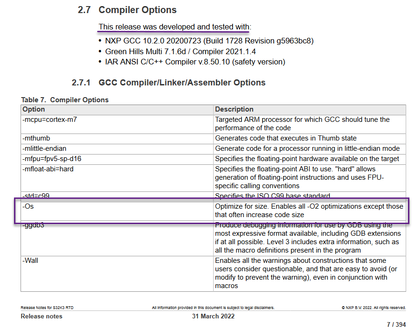Click the NXP GCC 10.2.0 bullet item
415x331 pixels.
pyautogui.click(x=209, y=41)
